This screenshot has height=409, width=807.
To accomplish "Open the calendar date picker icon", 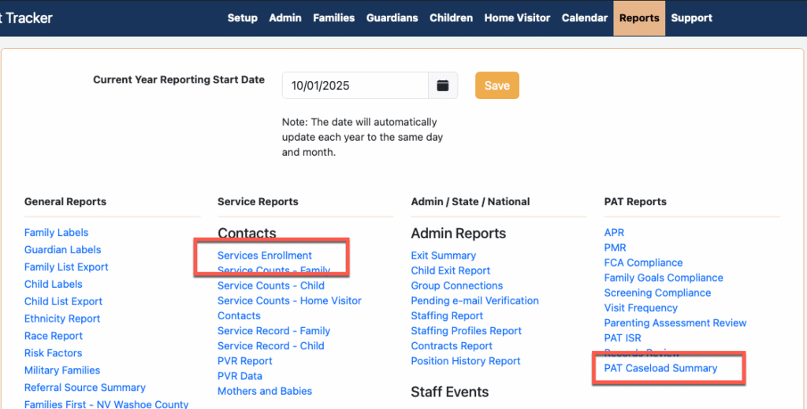I will 443,86.
